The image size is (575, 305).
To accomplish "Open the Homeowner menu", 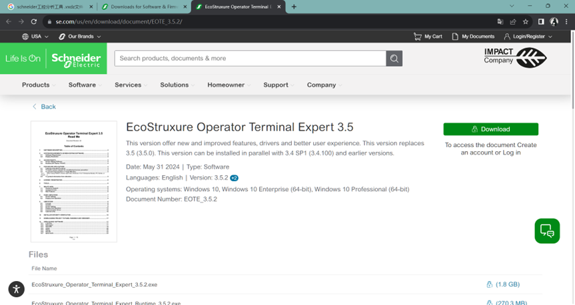I will click(x=229, y=85).
